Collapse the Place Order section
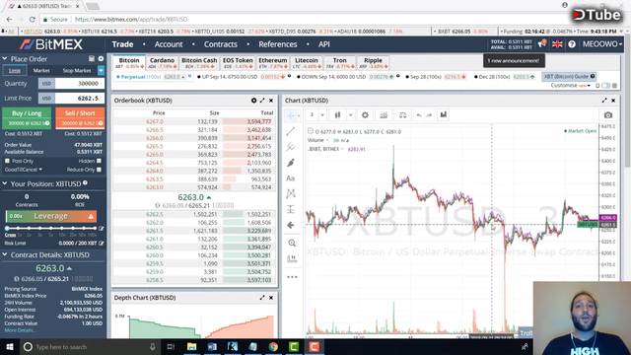 [5, 59]
